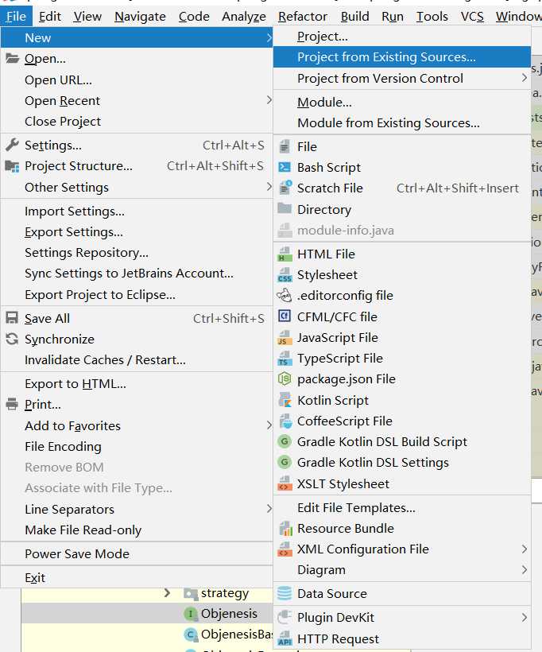The width and height of the screenshot is (542, 652).
Task: Click the Save All floppy disk icon
Action: (12, 318)
